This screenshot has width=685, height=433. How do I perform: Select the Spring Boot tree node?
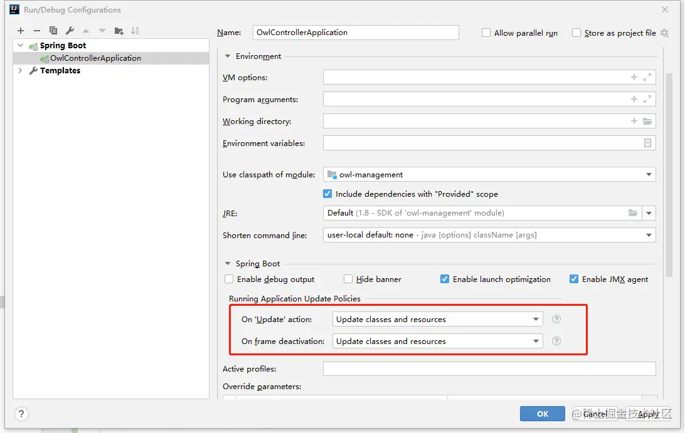click(63, 46)
